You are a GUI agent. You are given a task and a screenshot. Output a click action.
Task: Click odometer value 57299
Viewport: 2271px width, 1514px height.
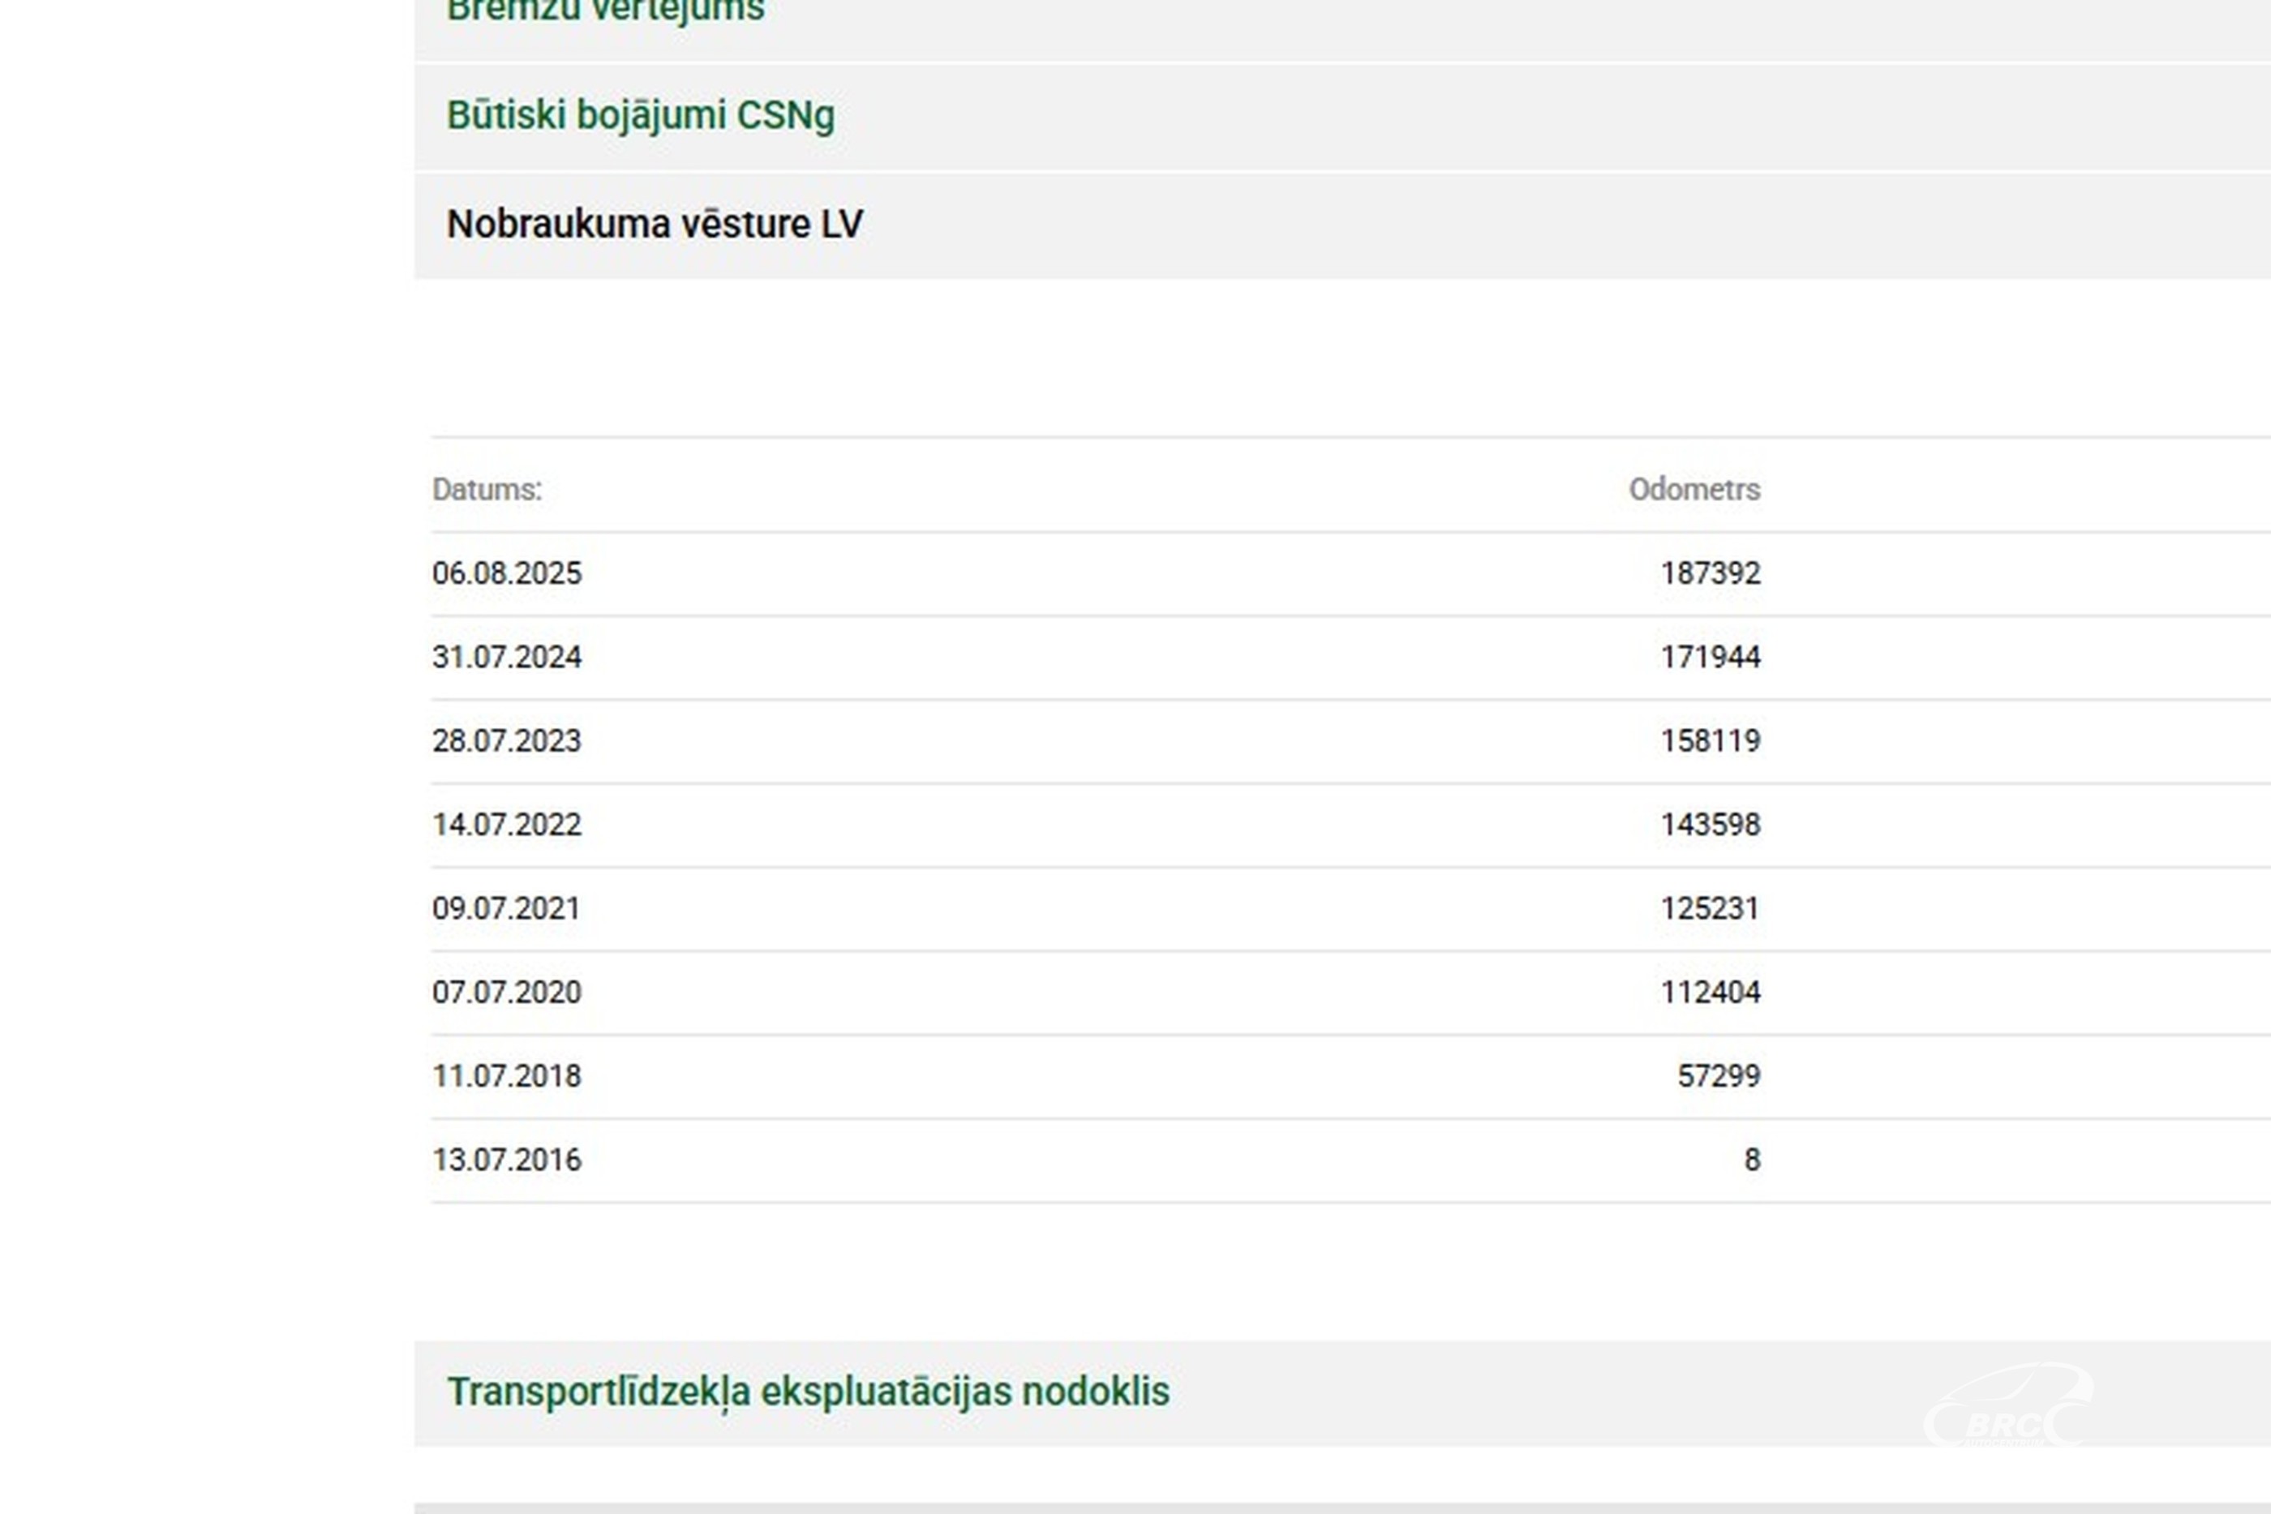coord(1718,1075)
